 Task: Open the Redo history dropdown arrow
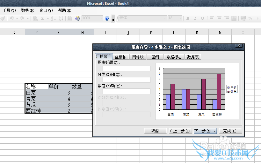(x=28, y=18)
